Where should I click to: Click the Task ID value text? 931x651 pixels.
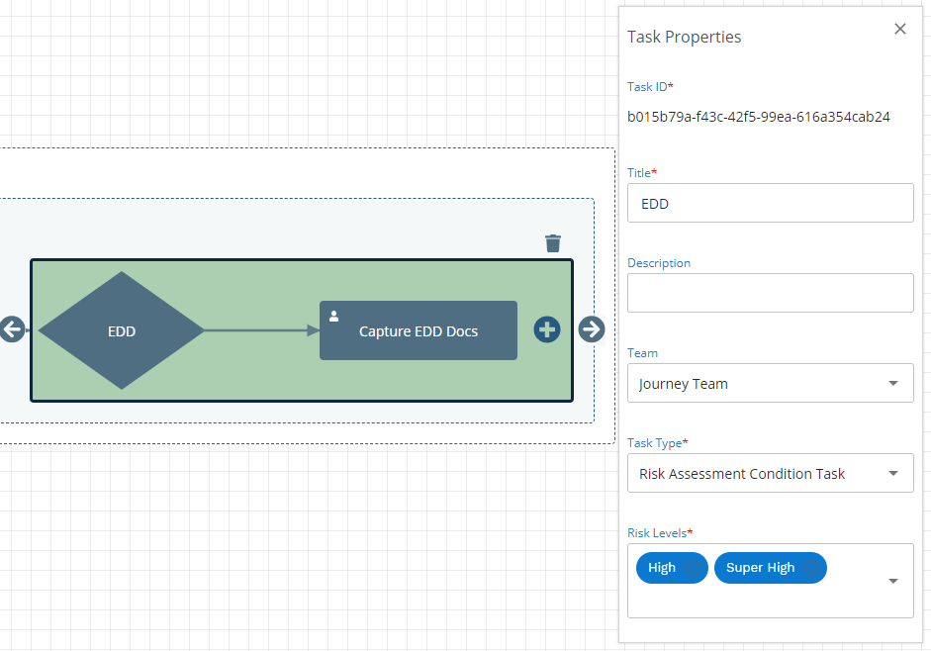click(x=758, y=117)
